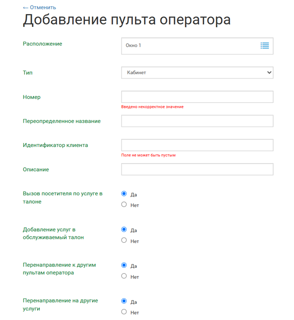This screenshot has width=294, height=320.
Task: Select Нет for Вызов посетителя по услуге
Action: pyautogui.click(x=124, y=205)
